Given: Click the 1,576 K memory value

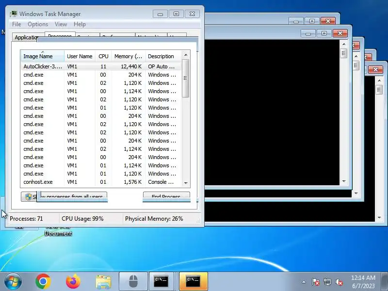Looking at the screenshot, I should [x=132, y=182].
